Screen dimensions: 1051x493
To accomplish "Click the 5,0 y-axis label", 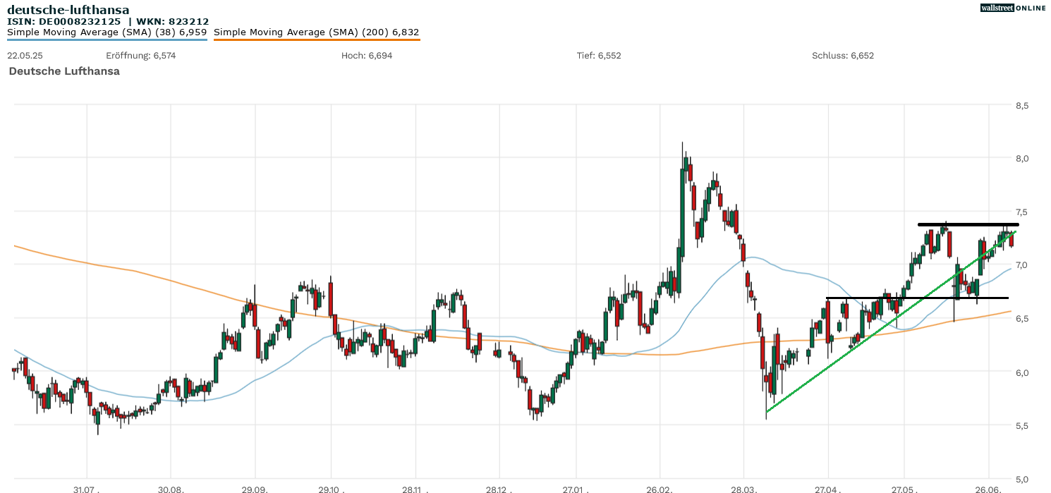I will click(x=1022, y=479).
